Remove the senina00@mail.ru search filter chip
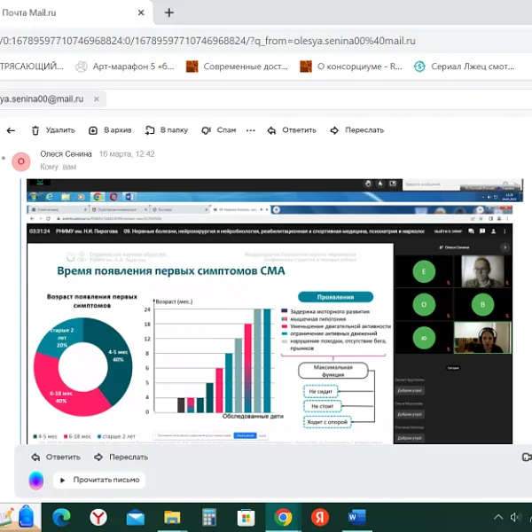Viewport: 532px width, 532px height. coord(97,99)
